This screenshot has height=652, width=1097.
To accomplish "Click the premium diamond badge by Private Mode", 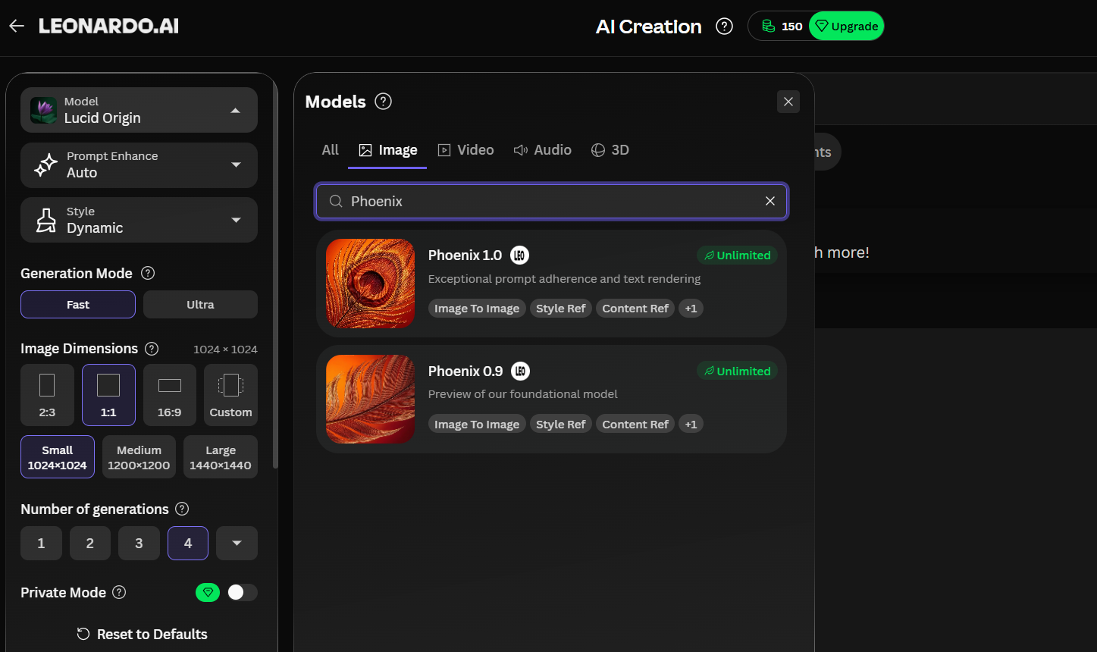I will (208, 593).
